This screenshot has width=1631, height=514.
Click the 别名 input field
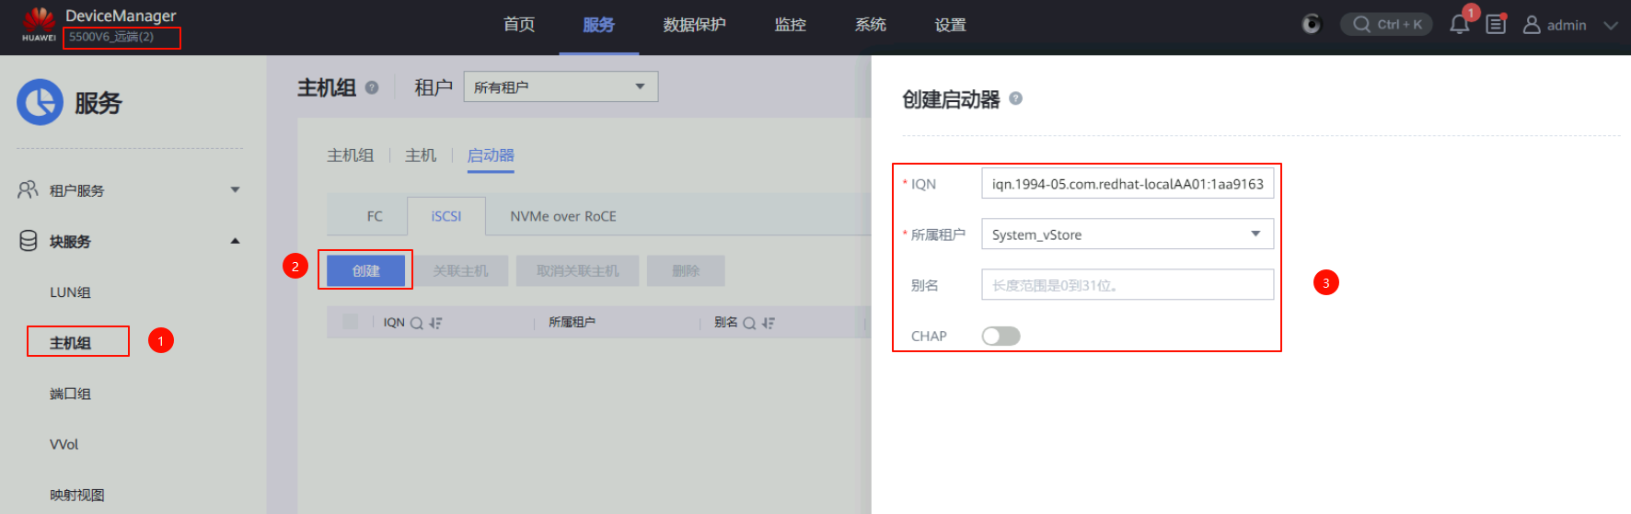(1128, 285)
